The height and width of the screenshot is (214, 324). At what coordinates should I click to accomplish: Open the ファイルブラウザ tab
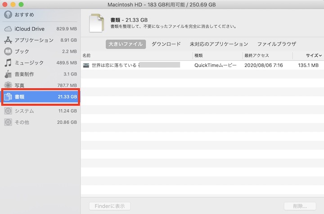click(276, 44)
